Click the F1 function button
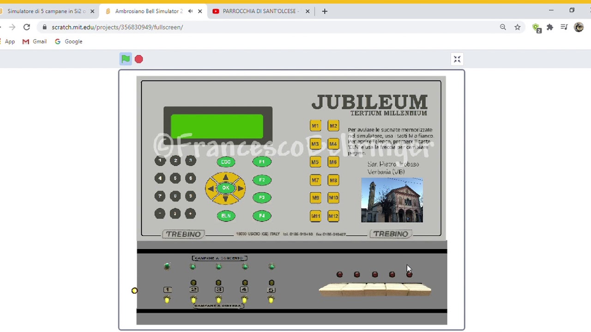Viewport: 591px width, 332px height. point(262,162)
